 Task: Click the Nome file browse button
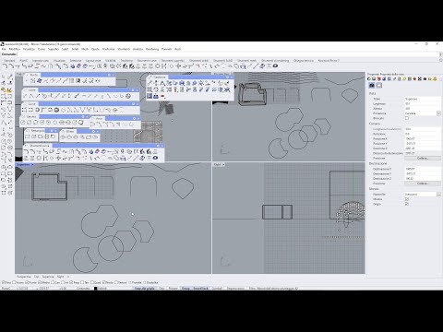[438, 195]
